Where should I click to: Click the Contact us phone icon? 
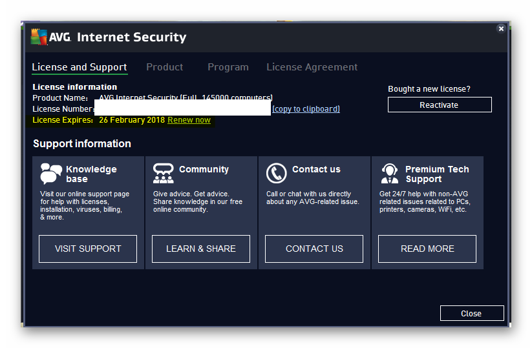click(x=277, y=173)
